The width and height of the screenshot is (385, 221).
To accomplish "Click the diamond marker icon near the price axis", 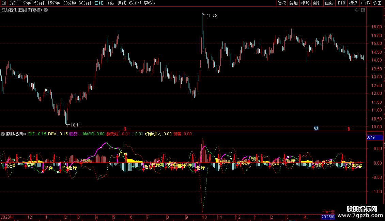I will pos(357,10).
